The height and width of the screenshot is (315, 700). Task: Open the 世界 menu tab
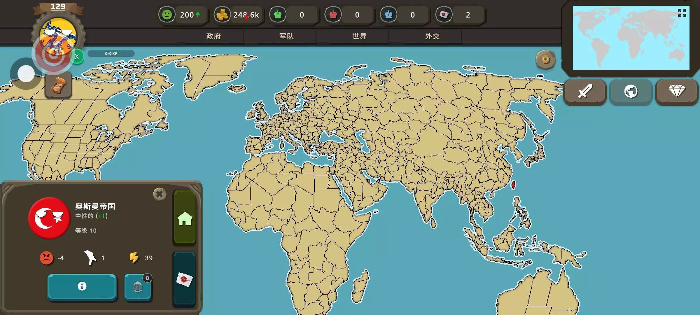pos(359,36)
